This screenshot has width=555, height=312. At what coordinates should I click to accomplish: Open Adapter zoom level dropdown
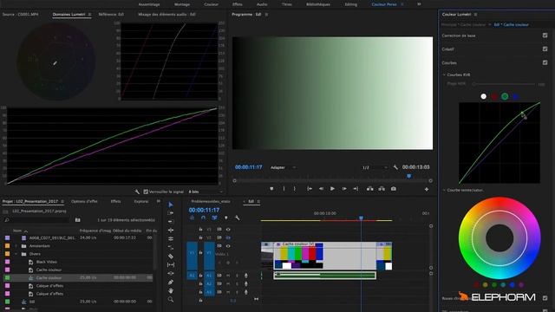(x=284, y=167)
